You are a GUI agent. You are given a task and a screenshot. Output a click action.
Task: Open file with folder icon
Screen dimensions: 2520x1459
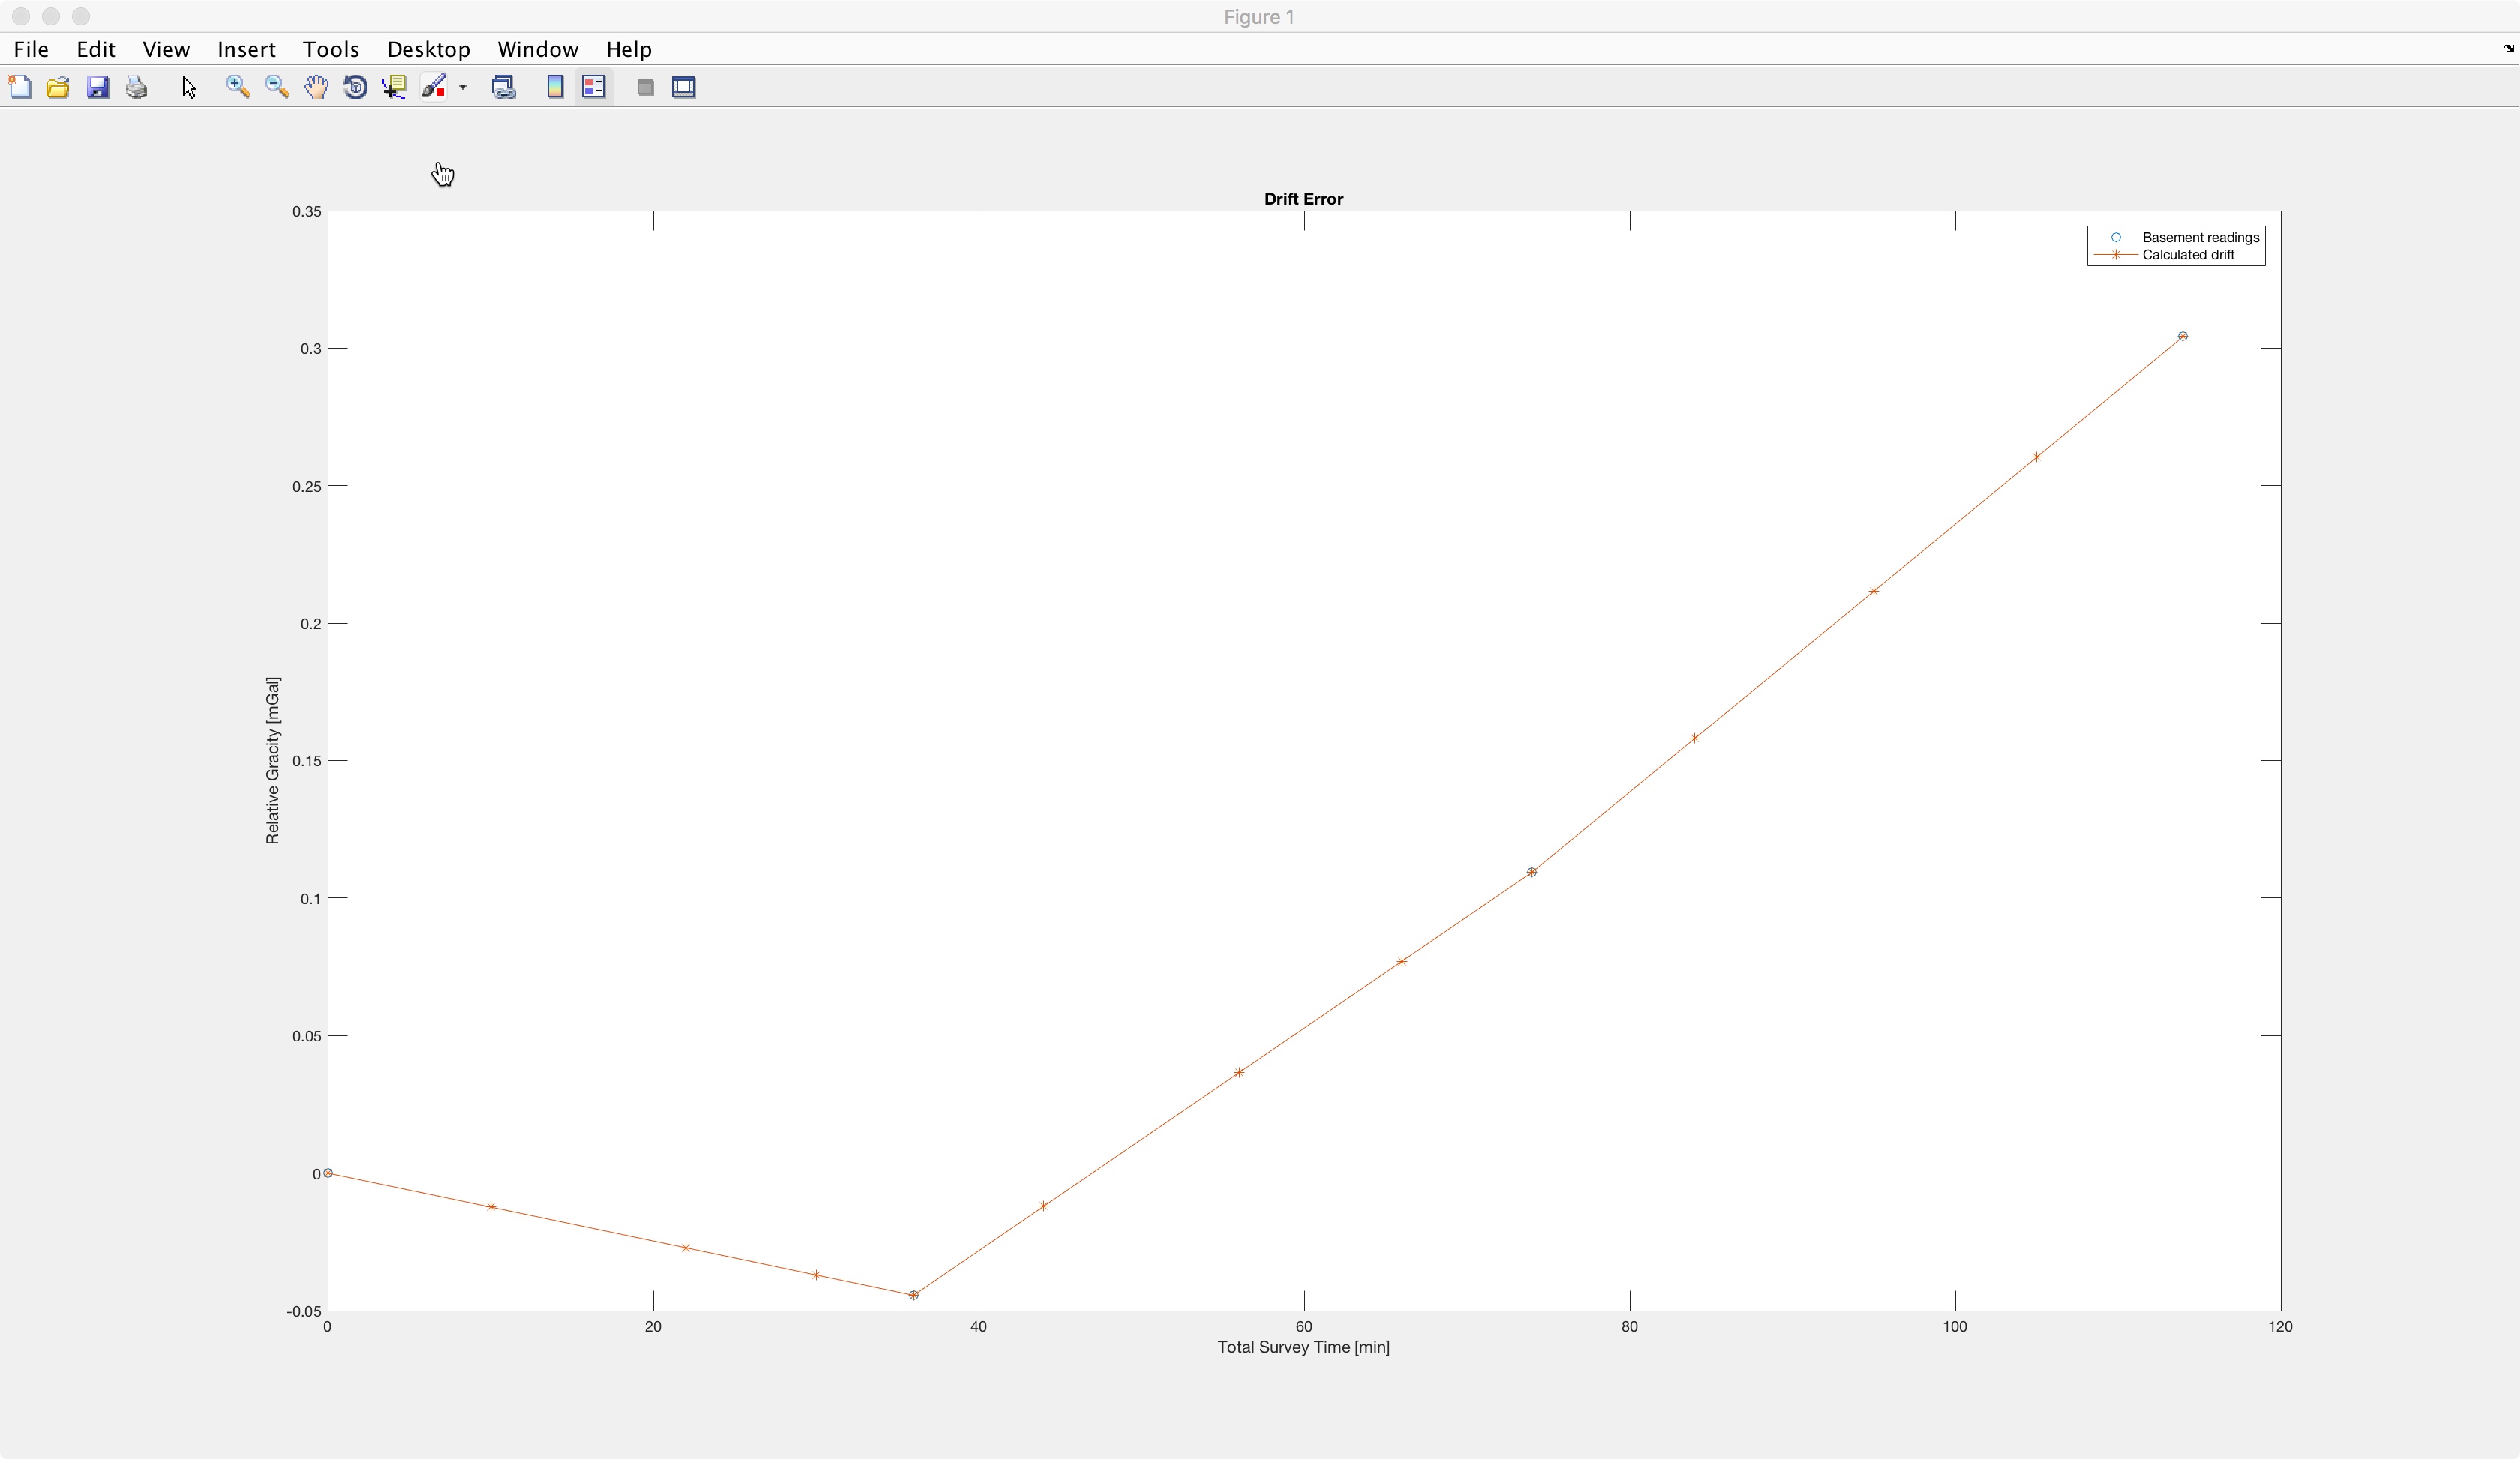[58, 88]
